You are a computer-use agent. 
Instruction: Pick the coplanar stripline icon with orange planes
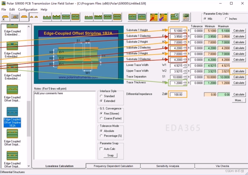(x=75, y=17)
